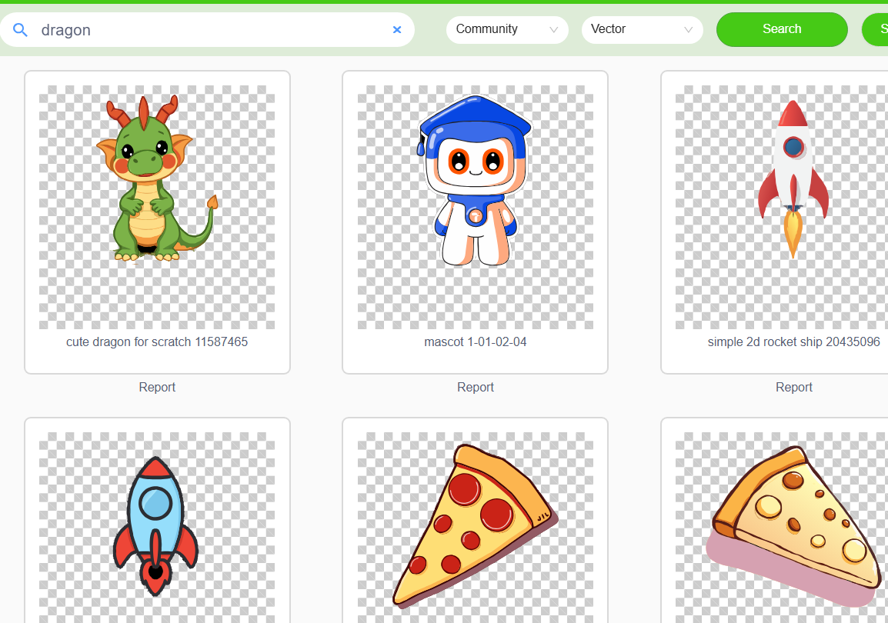Click the Vector dropdown chevron arrow
888x623 pixels.
coord(688,30)
